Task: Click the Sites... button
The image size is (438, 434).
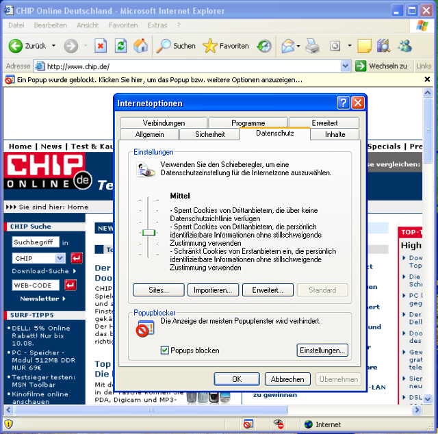Action: pos(159,290)
